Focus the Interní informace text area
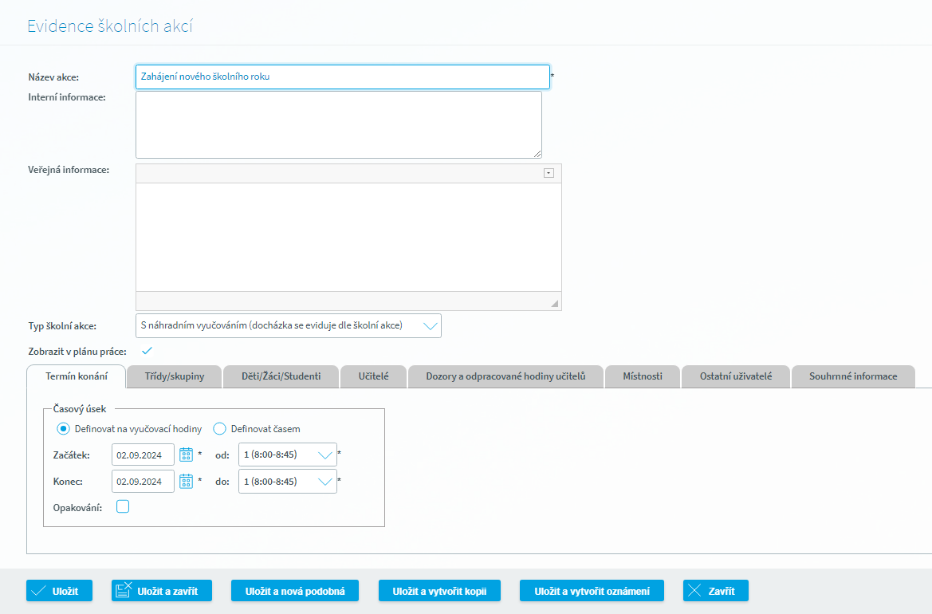932x614 pixels. (339, 125)
